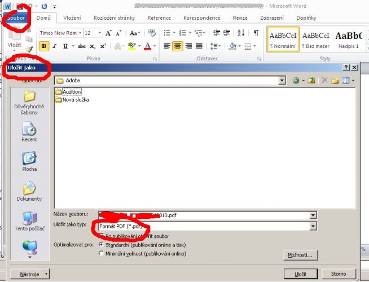Image resolution: width=369 pixels, height=282 pixels.
Task: Toggle italic formatting
Action: pyautogui.click(x=55, y=46)
